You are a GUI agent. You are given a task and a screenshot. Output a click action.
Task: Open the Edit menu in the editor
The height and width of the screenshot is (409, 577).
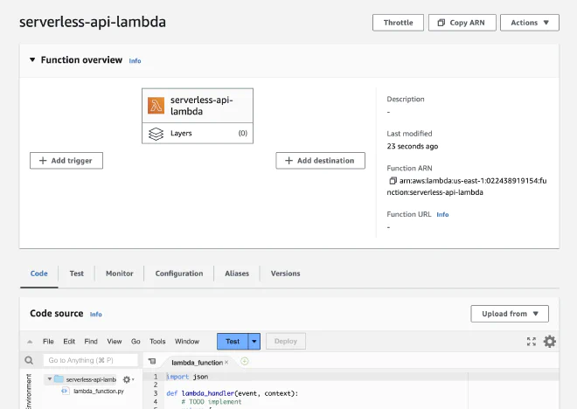tap(69, 342)
